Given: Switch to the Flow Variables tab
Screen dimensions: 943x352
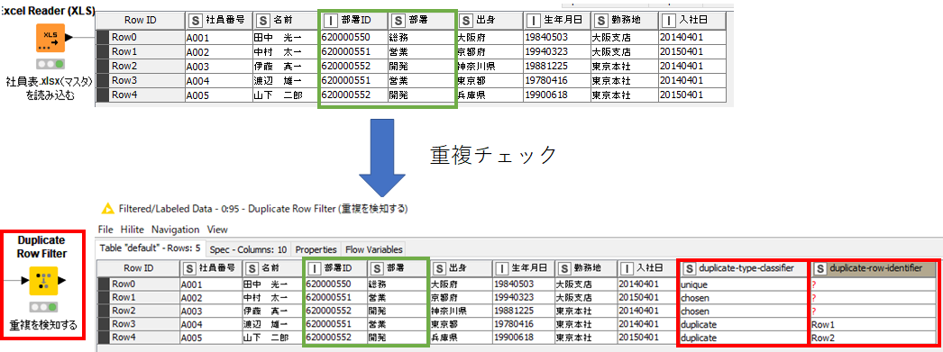Looking at the screenshot, I should tap(372, 248).
